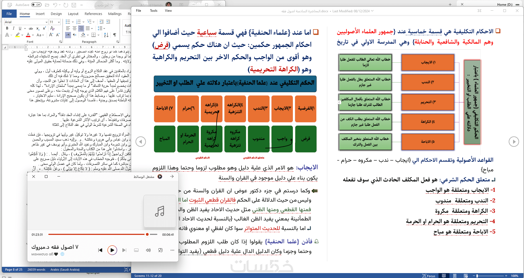This screenshot has width=524, height=278.
Task: Increase font size with the grow icon
Action: click(x=51, y=35)
